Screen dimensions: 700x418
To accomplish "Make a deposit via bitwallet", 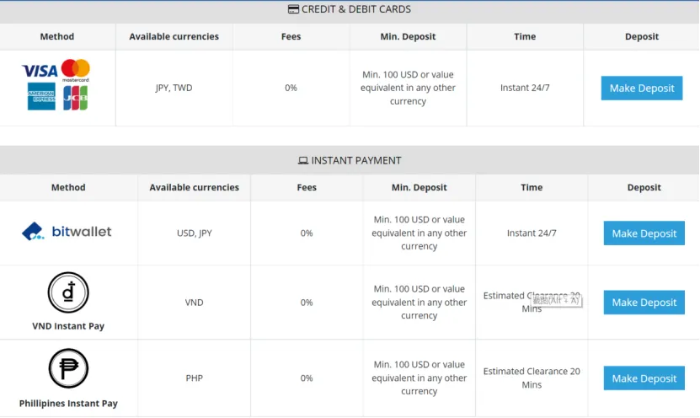I will click(x=644, y=233).
